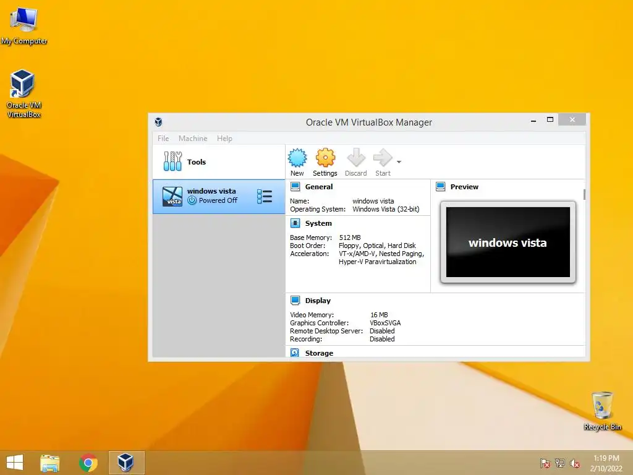The image size is (633, 475).
Task: Open the Start button dropdown arrow
Action: point(399,162)
